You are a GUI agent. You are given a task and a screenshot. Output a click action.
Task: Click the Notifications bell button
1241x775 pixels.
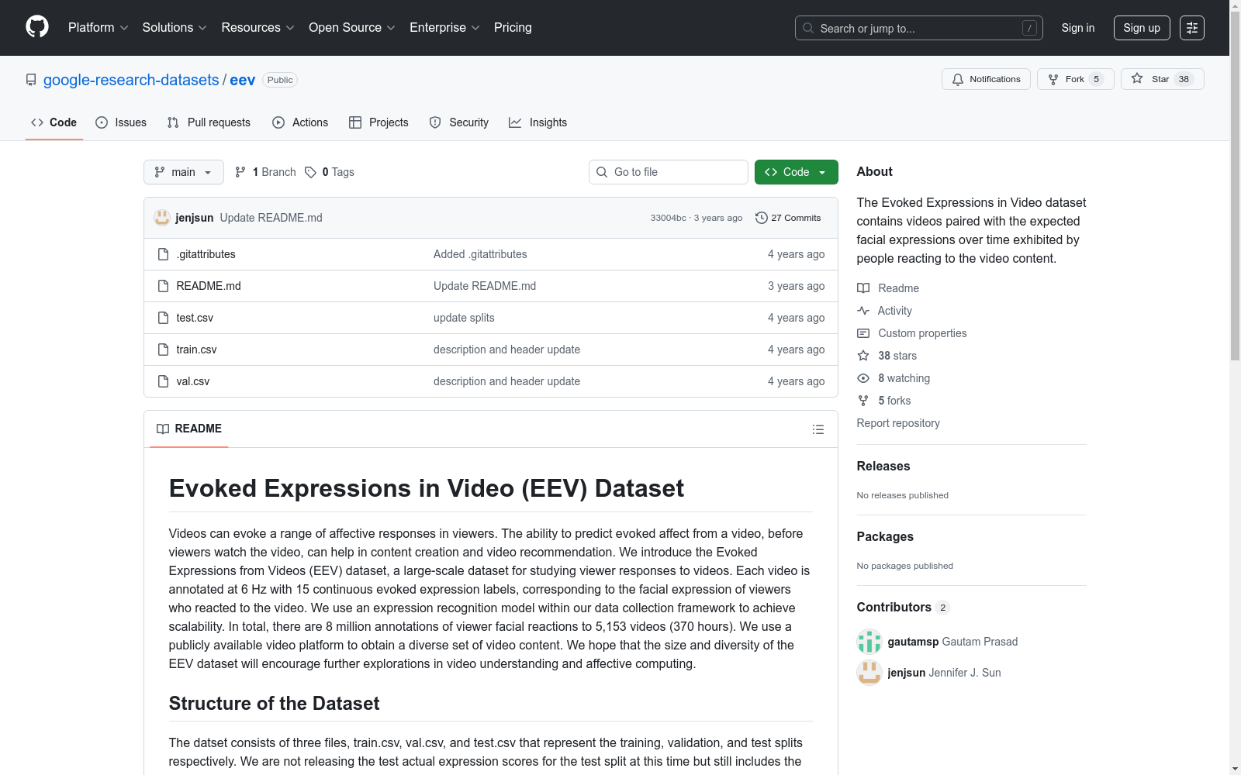[986, 79]
